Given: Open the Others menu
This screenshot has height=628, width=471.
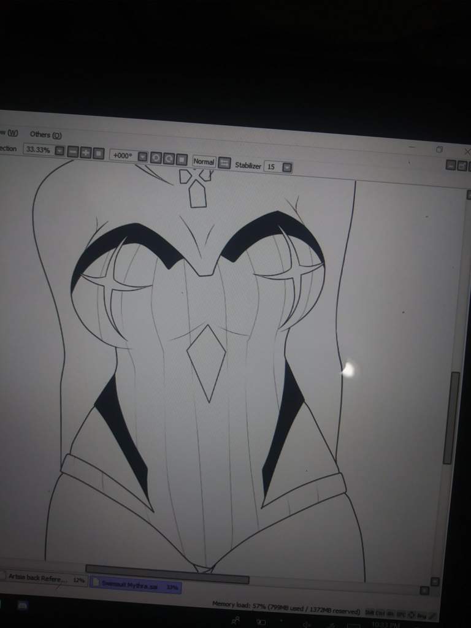Looking at the screenshot, I should click(x=46, y=135).
